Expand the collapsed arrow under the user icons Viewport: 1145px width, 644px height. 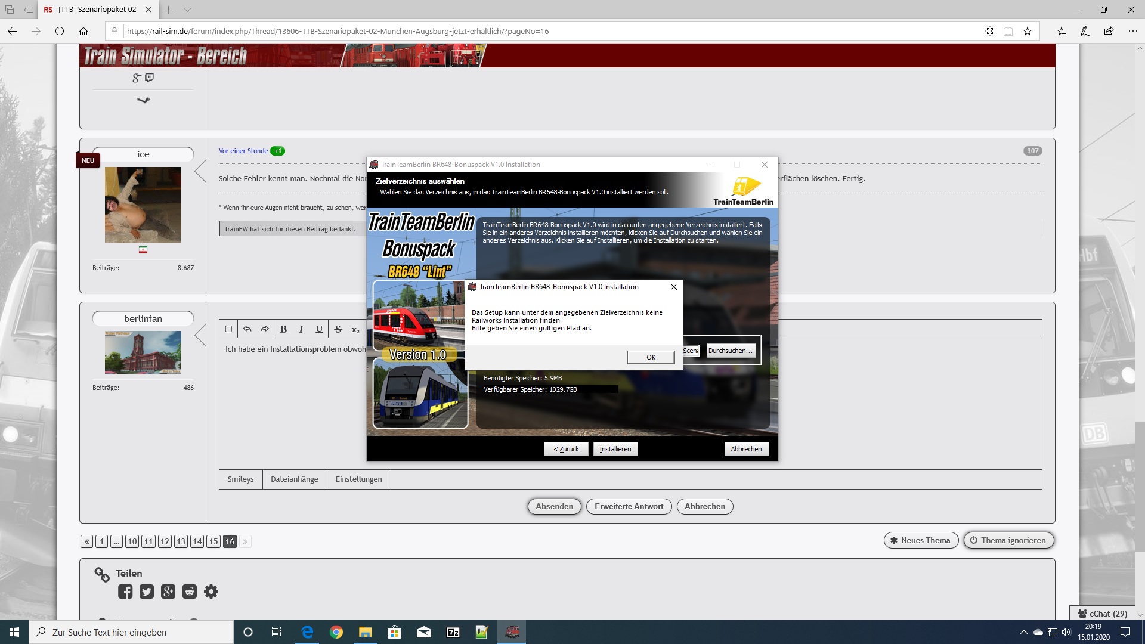pos(143,100)
